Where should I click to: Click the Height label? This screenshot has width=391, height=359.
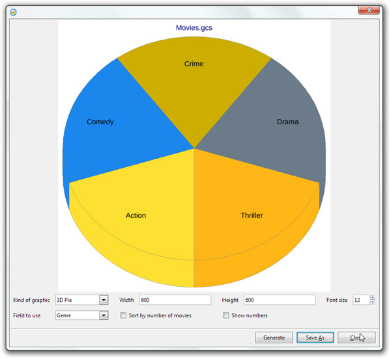click(x=230, y=300)
